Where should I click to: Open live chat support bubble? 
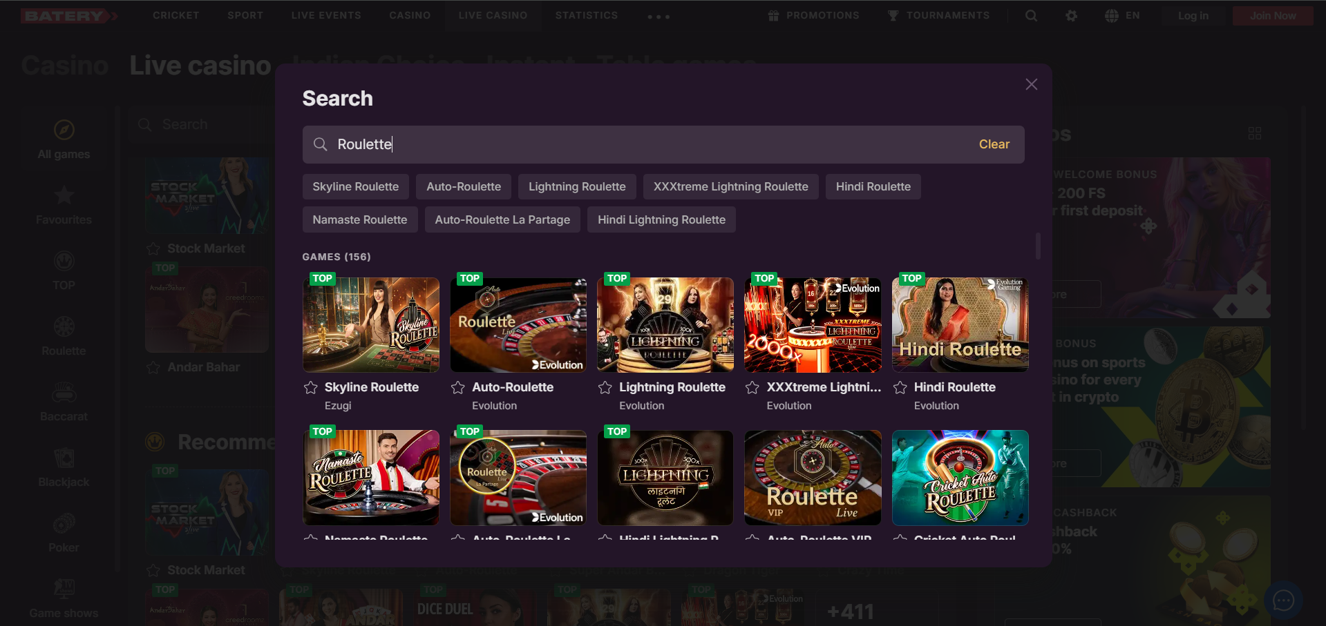pos(1283,600)
